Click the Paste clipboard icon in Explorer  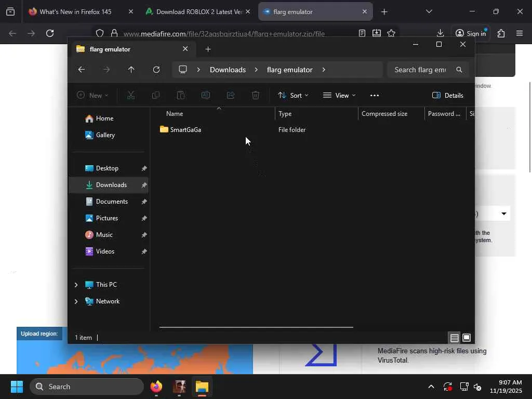tap(181, 96)
